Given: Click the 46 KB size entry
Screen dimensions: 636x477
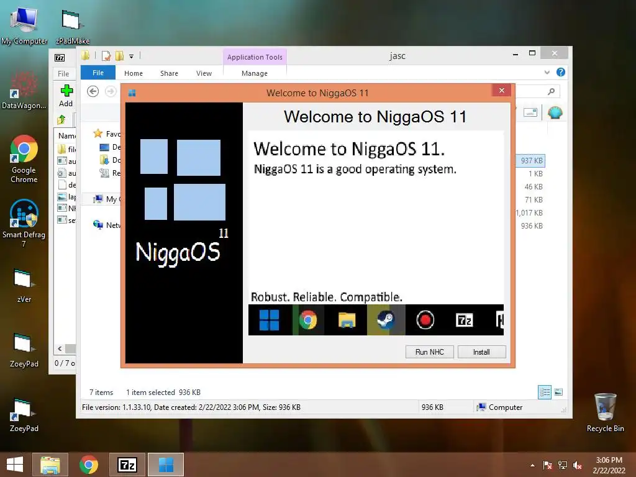Looking at the screenshot, I should click(534, 186).
